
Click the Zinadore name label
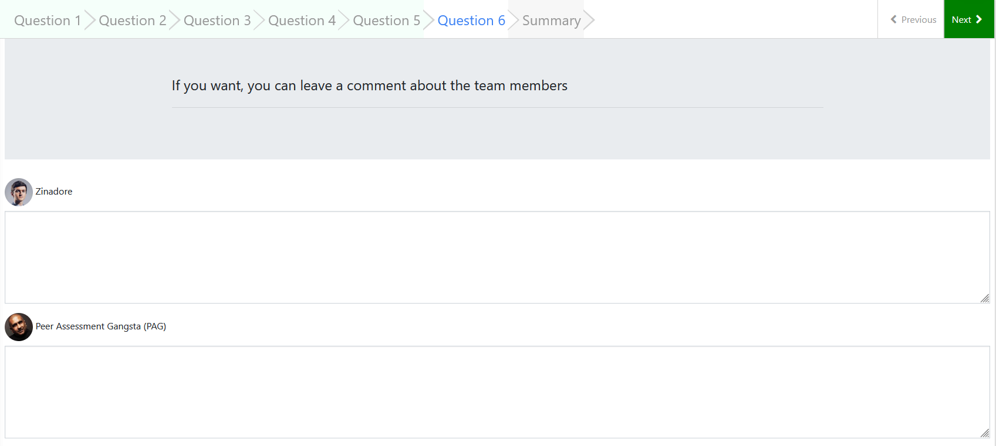point(54,192)
